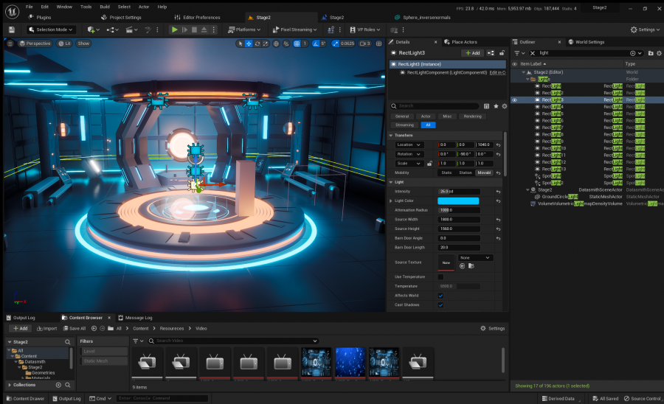The height and width of the screenshot is (404, 664).
Task: Open the Lit view mode menu
Action: click(64, 43)
